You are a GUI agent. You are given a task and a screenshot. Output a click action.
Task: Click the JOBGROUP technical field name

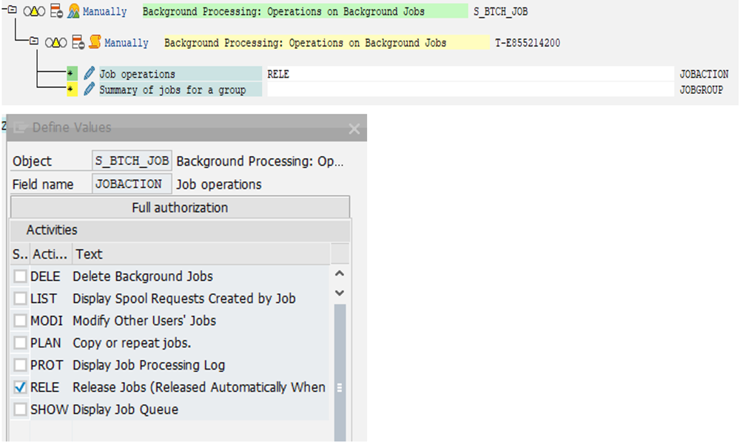(702, 89)
